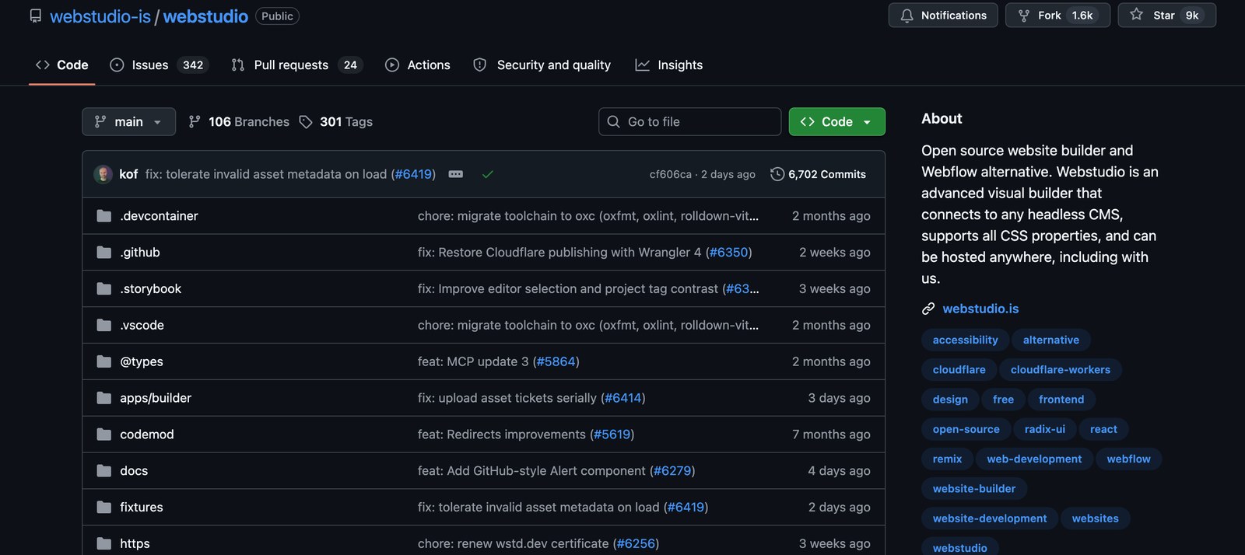Open the webstudio-is organization link
The image size is (1245, 555).
[100, 16]
